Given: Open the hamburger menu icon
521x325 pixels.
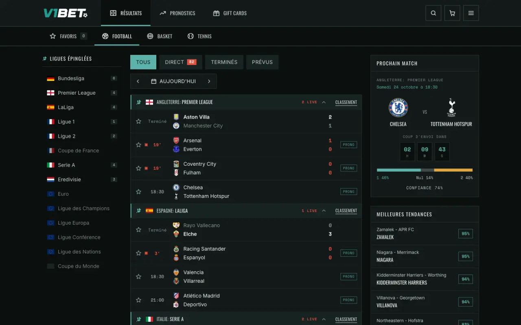Looking at the screenshot, I should pyautogui.click(x=471, y=13).
